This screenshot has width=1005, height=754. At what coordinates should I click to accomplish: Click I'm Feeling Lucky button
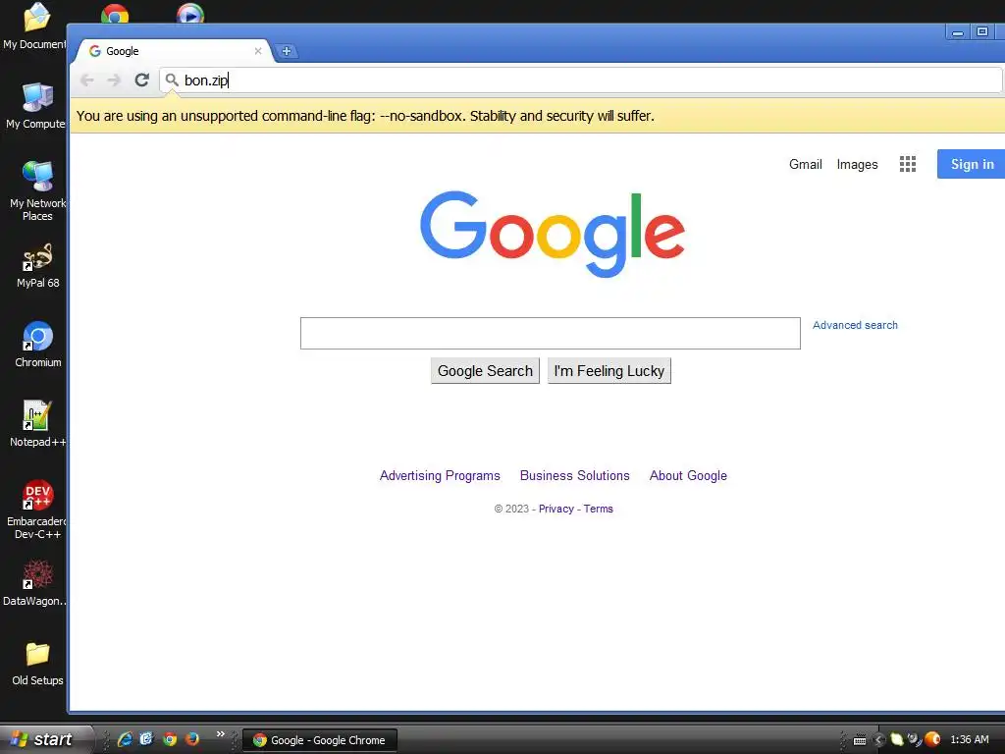608,370
